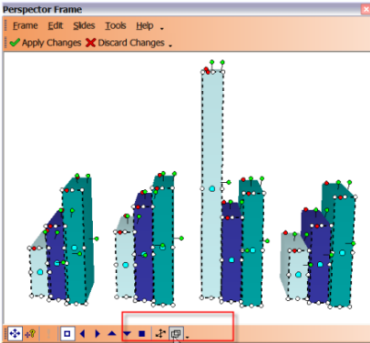Select the tallest light blue bar
Viewport: 370px width, 343px height.
click(x=211, y=185)
